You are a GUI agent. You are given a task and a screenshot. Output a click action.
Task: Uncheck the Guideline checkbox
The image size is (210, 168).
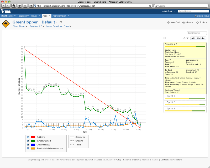28,137
